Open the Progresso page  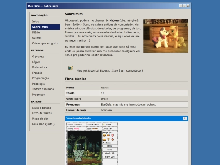point(46,95)
